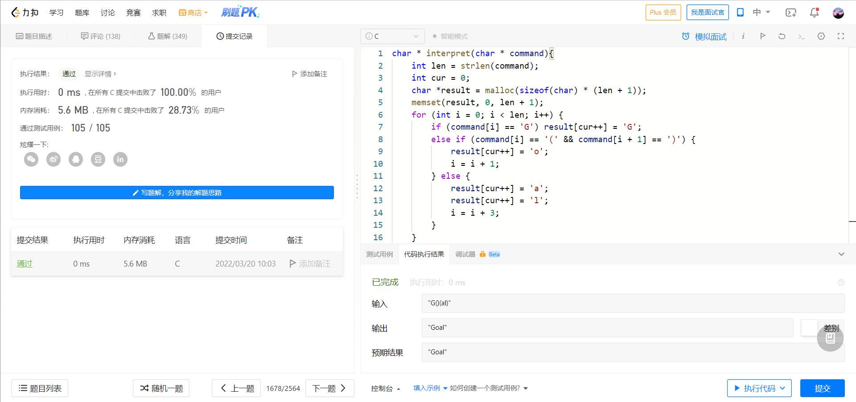The width and height of the screenshot is (856, 402).
Task: Start 模拟面试 mock interview
Action: pyautogui.click(x=704, y=37)
